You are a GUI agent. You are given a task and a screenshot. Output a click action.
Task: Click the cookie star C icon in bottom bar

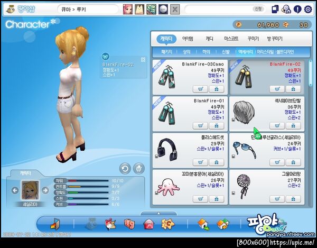(167, 224)
